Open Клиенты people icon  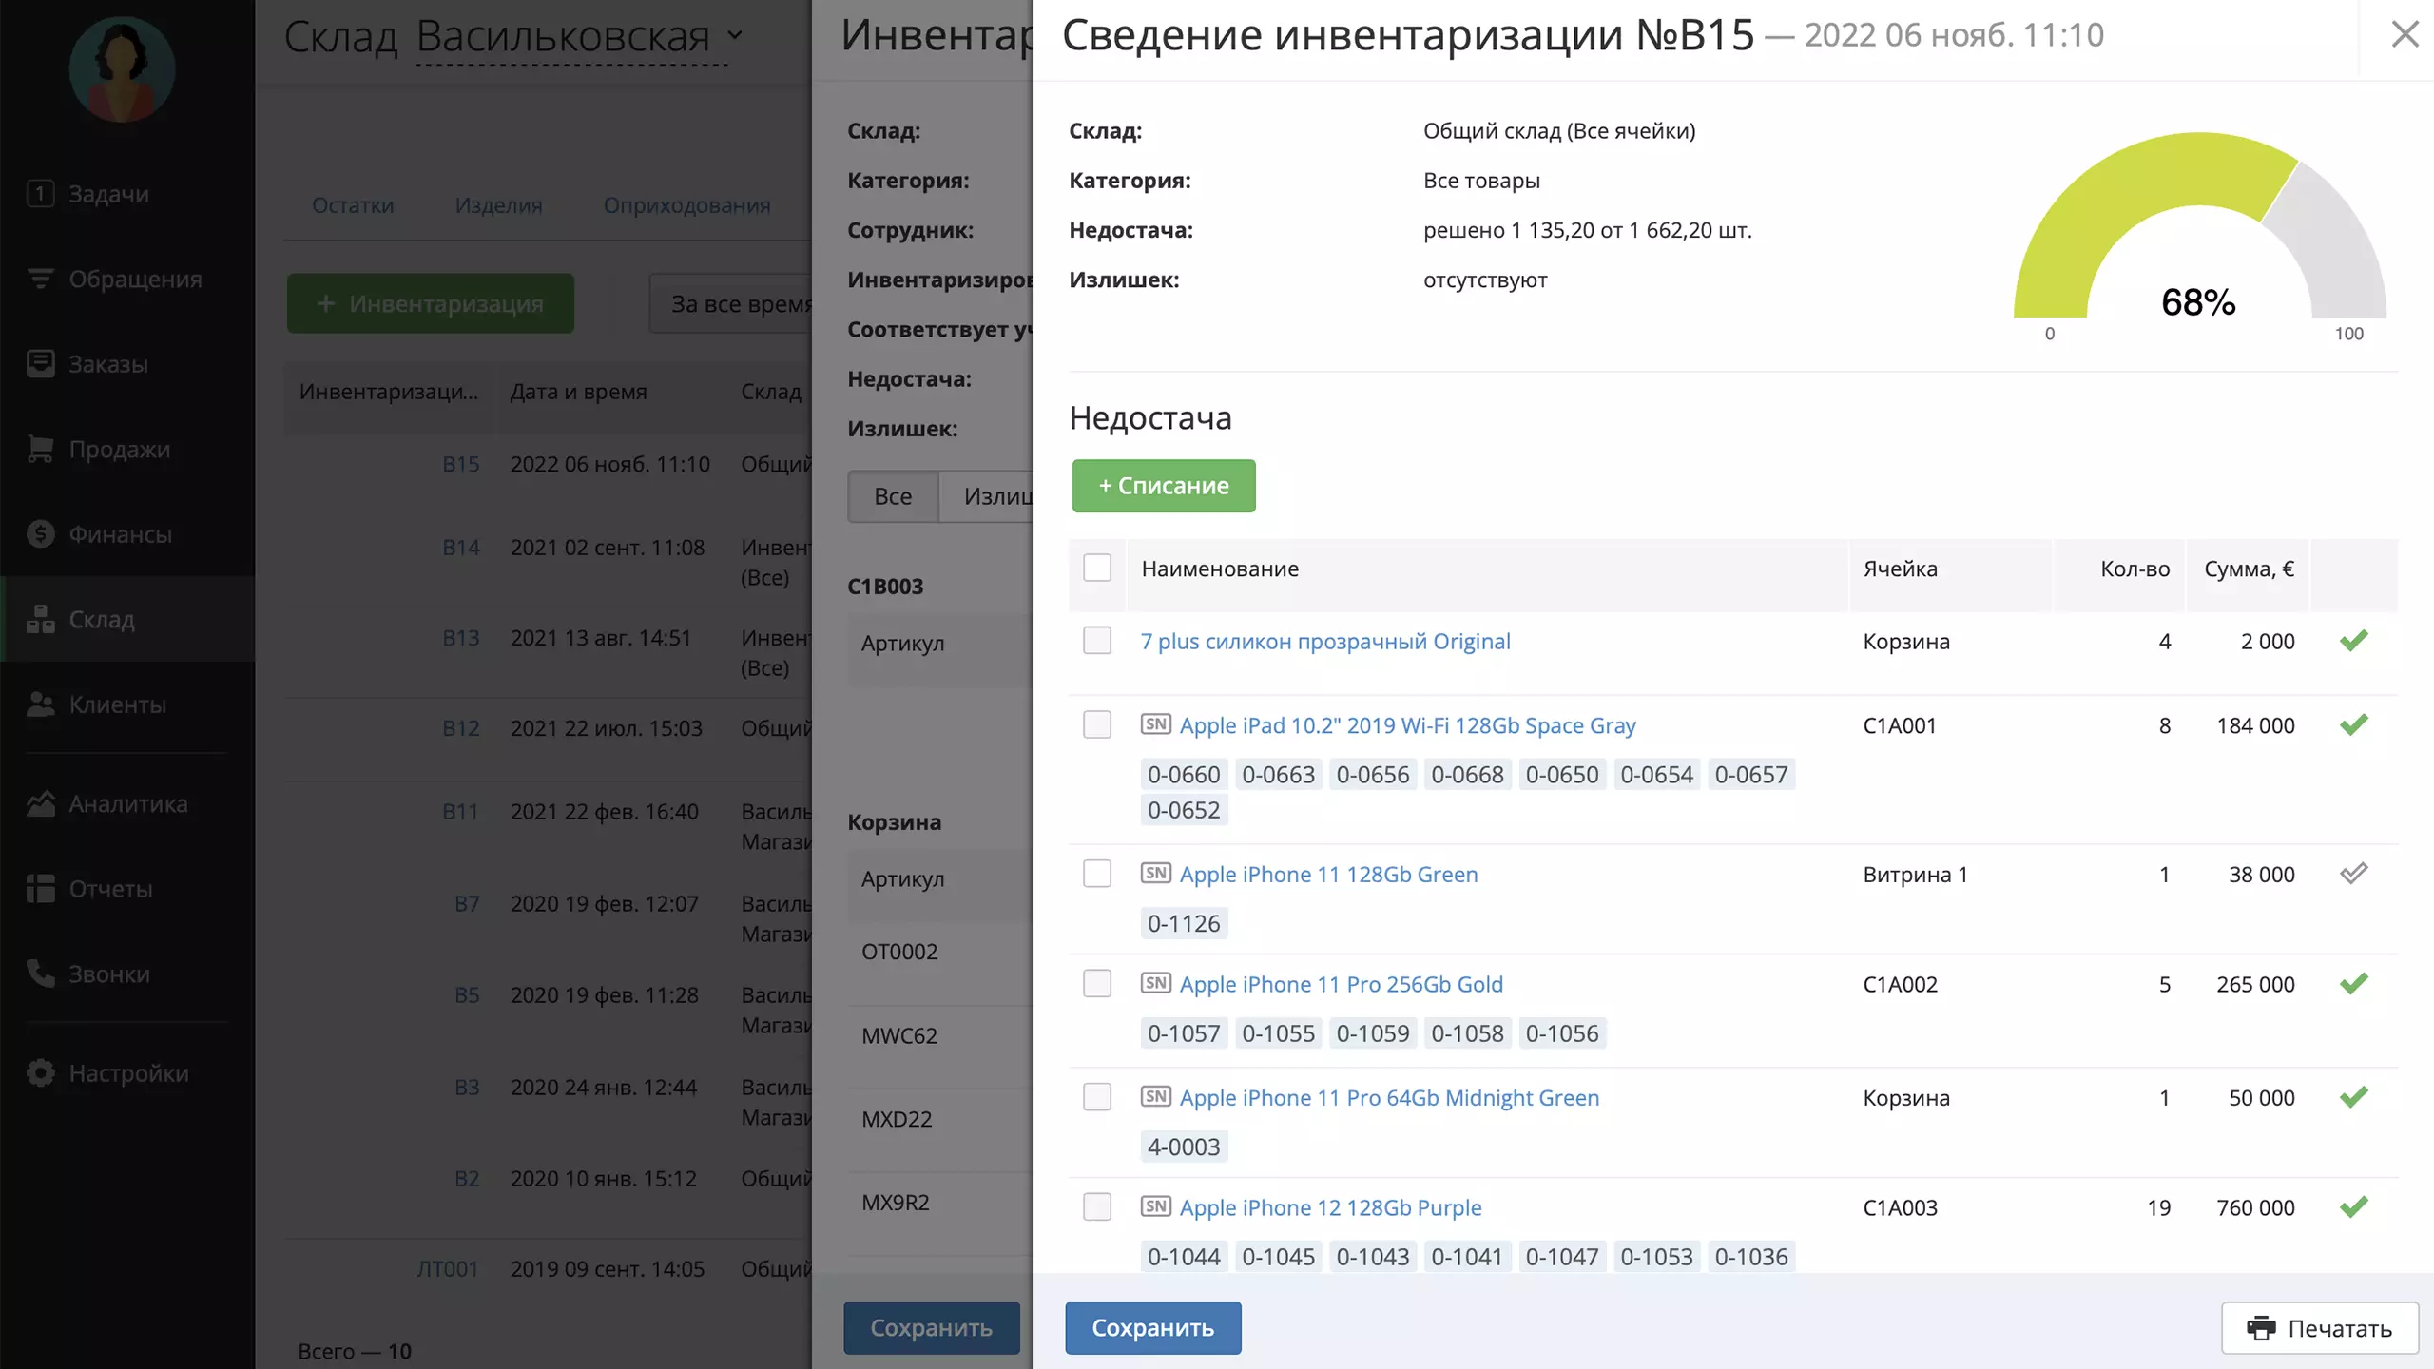tap(40, 704)
